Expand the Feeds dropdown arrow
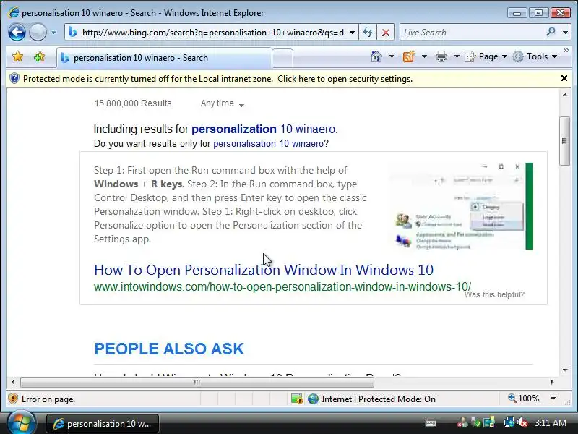 pos(424,56)
